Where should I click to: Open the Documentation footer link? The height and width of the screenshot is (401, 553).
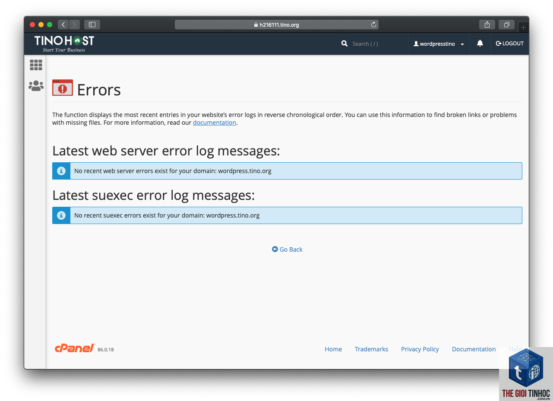(x=474, y=349)
